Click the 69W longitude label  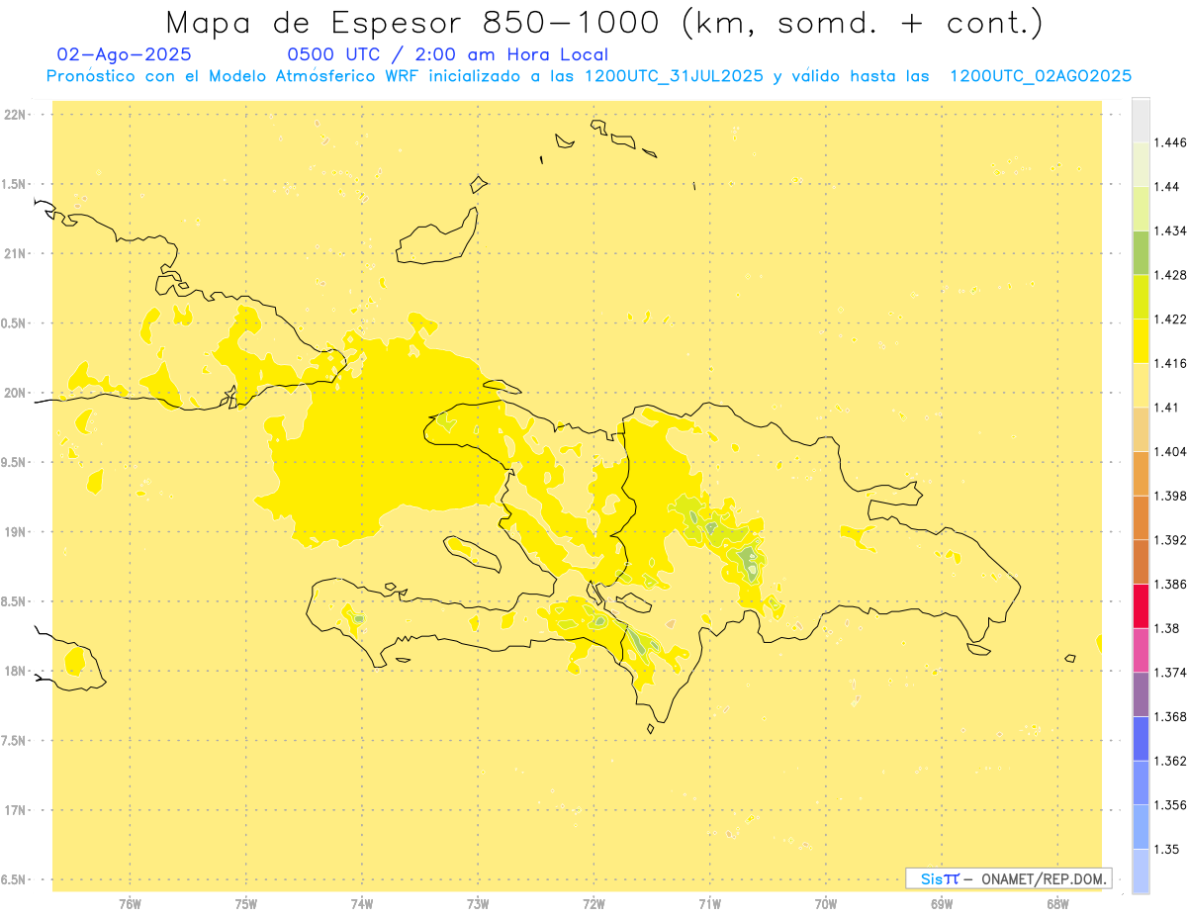pyautogui.click(x=942, y=903)
